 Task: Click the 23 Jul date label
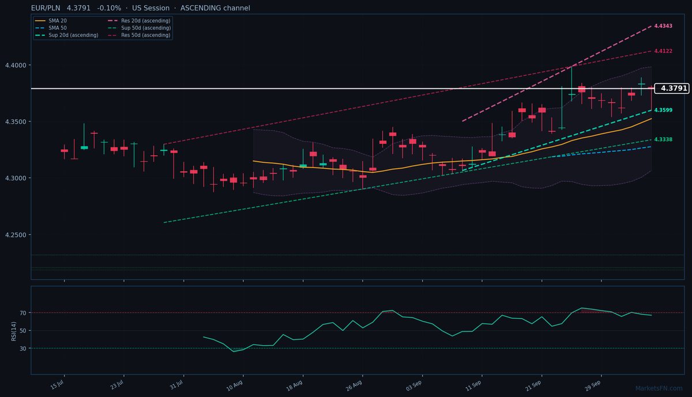[x=116, y=384]
